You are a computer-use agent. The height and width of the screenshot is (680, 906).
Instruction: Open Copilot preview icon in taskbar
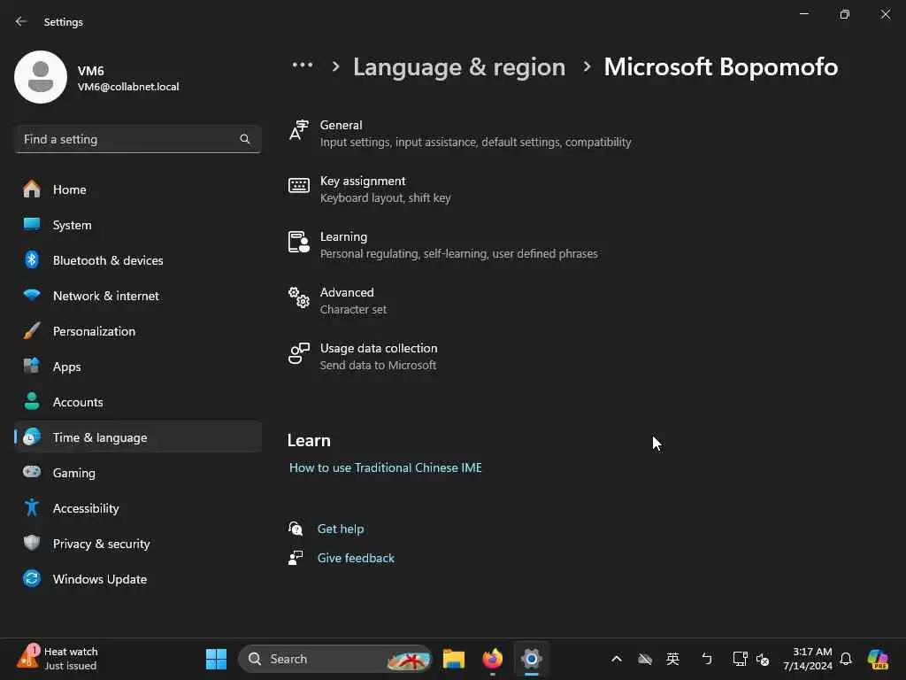(x=878, y=659)
